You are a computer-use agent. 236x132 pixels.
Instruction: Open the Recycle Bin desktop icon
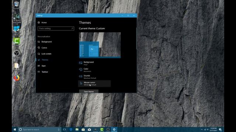point(17,4)
